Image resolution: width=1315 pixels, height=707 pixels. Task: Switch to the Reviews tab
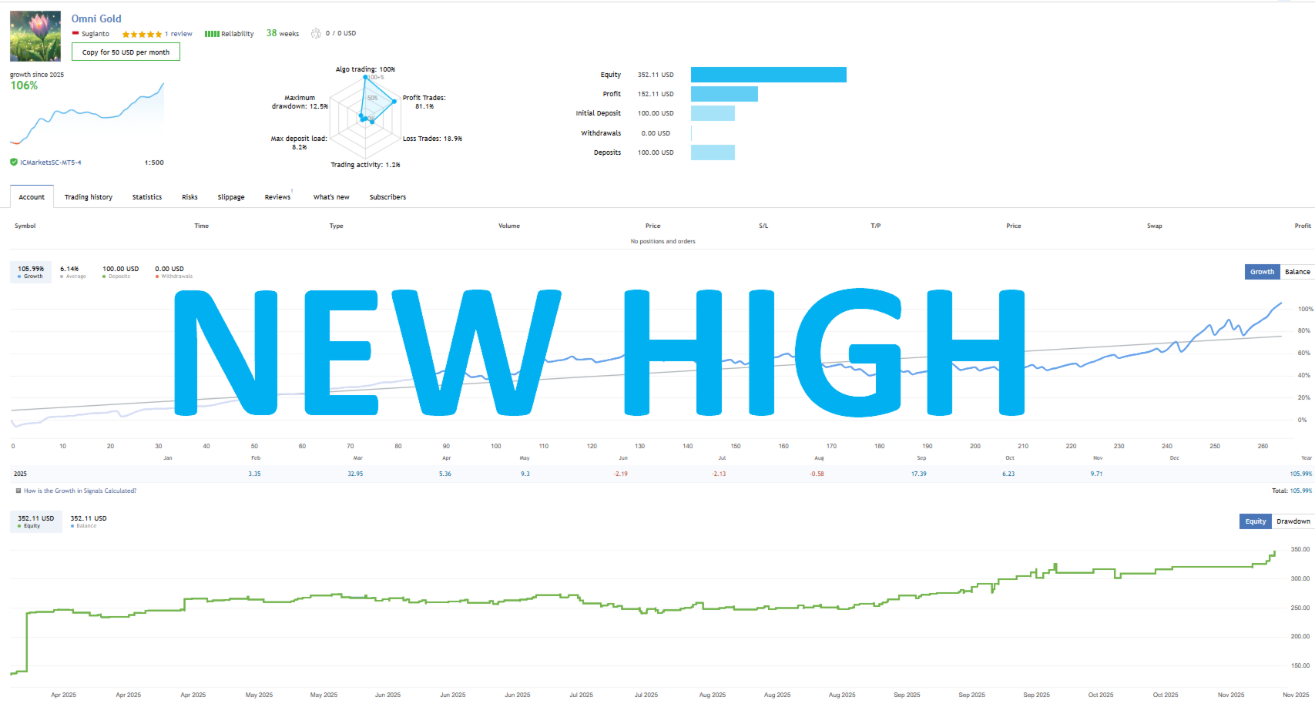tap(278, 197)
